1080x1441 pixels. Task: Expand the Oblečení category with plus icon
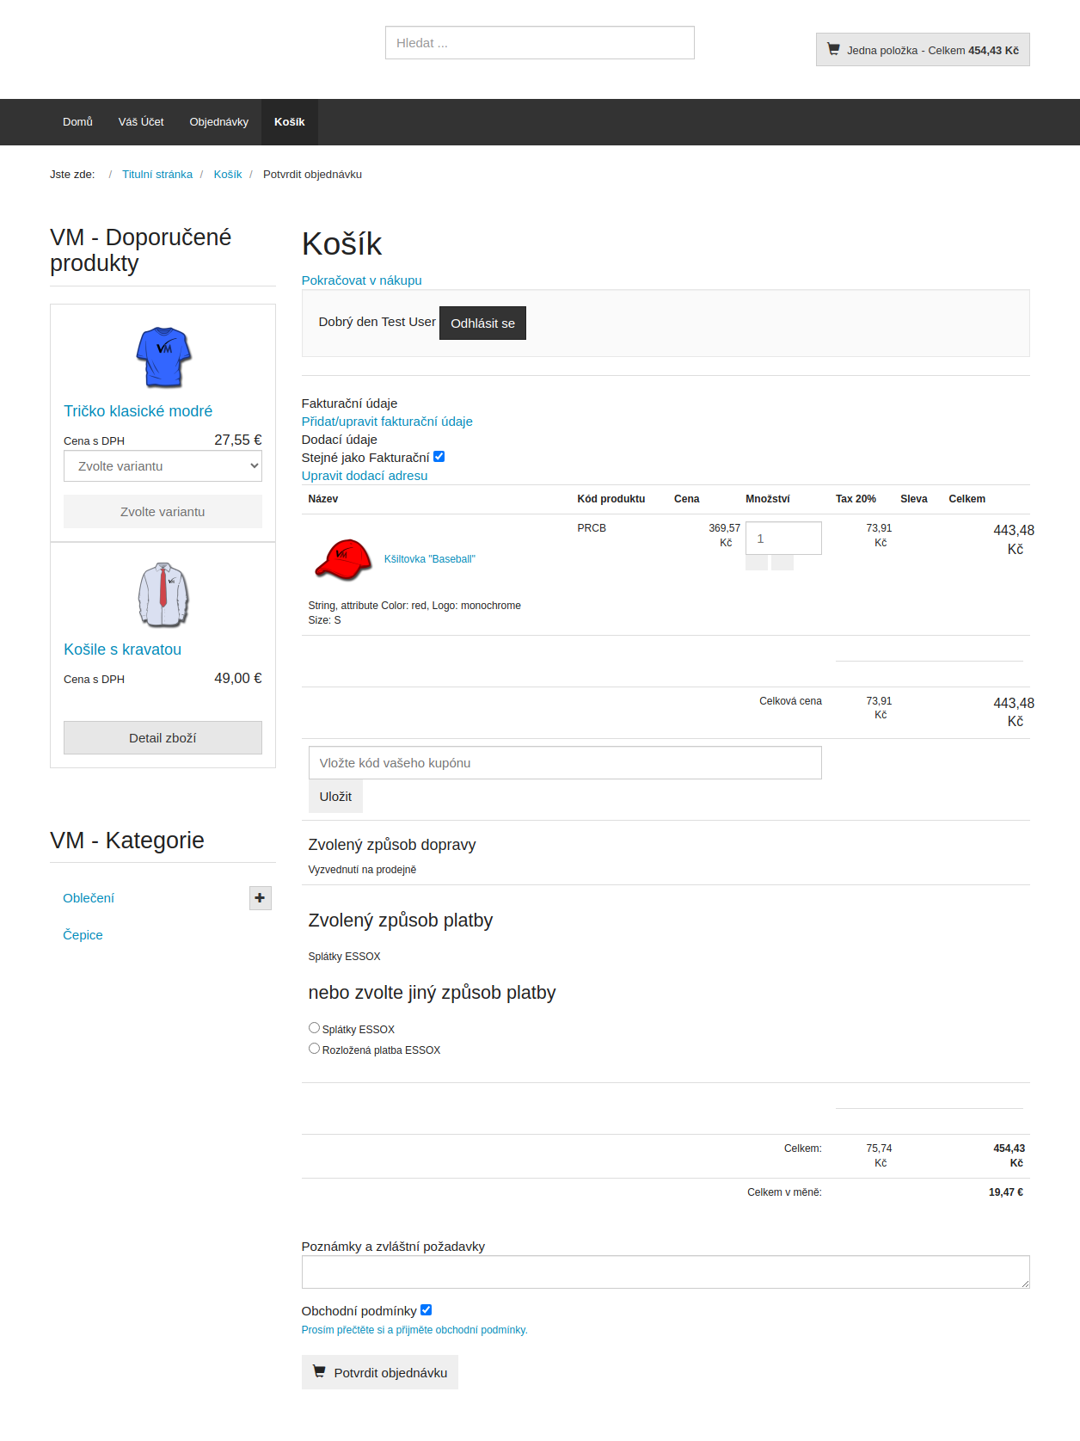point(260,897)
